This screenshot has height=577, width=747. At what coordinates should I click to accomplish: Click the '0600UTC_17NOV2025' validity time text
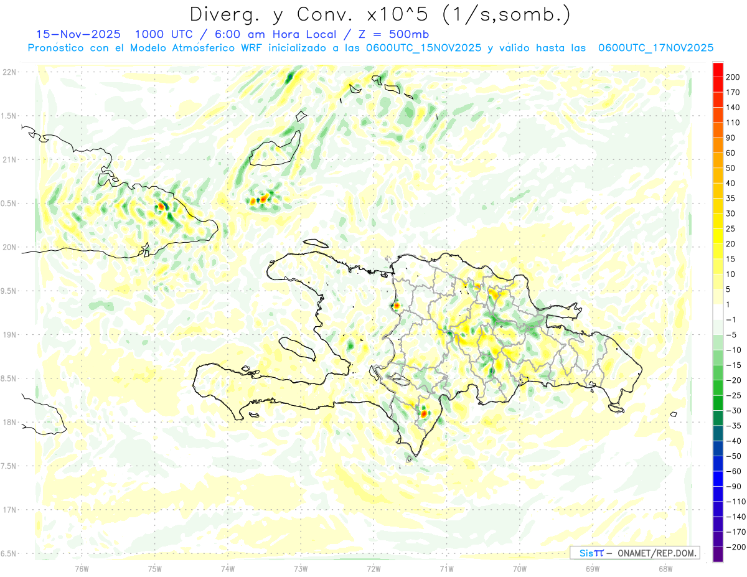(655, 48)
